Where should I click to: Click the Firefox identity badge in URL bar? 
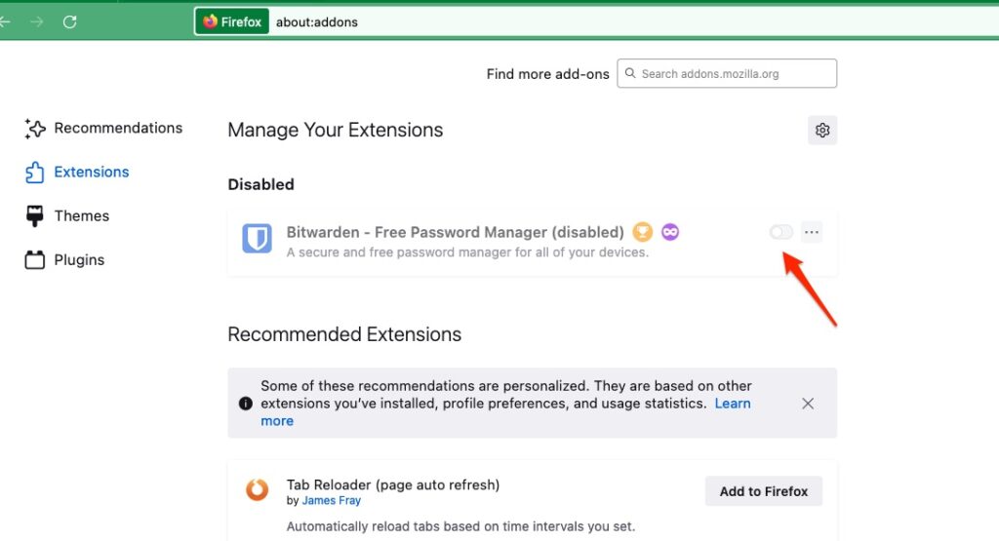coord(232,21)
